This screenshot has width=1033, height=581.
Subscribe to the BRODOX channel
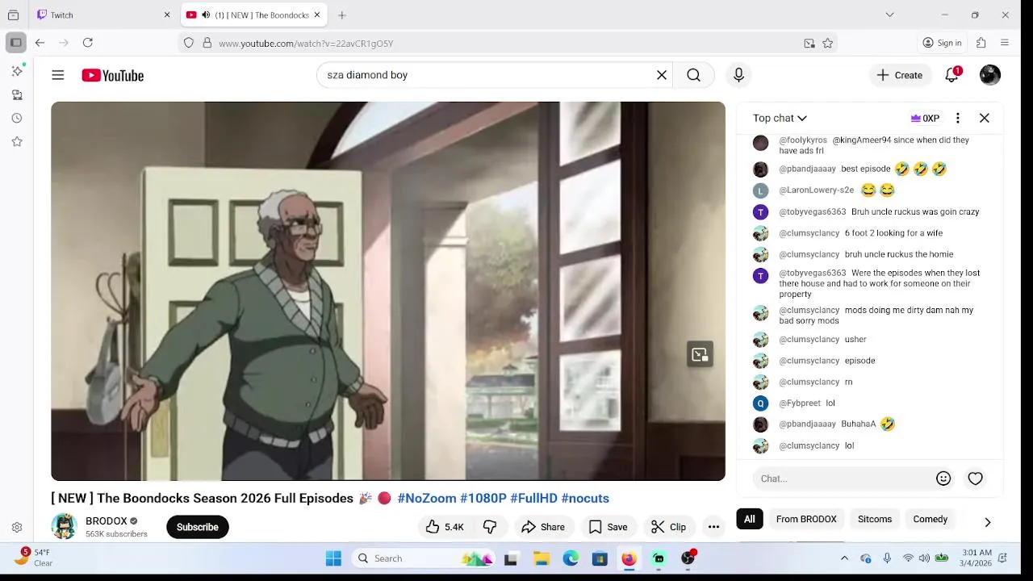pyautogui.click(x=198, y=527)
